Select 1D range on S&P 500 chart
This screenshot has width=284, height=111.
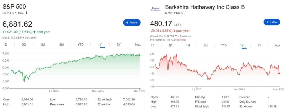[5, 45]
